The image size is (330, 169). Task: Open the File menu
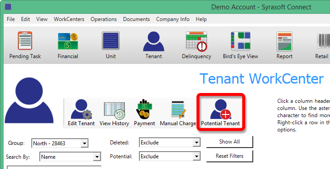point(11,19)
